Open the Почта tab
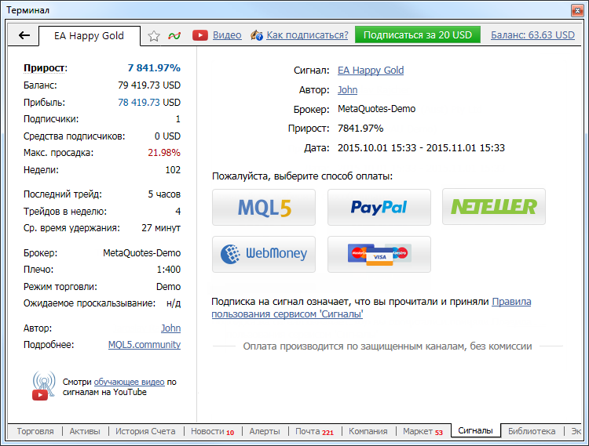589x446 pixels. [313, 431]
